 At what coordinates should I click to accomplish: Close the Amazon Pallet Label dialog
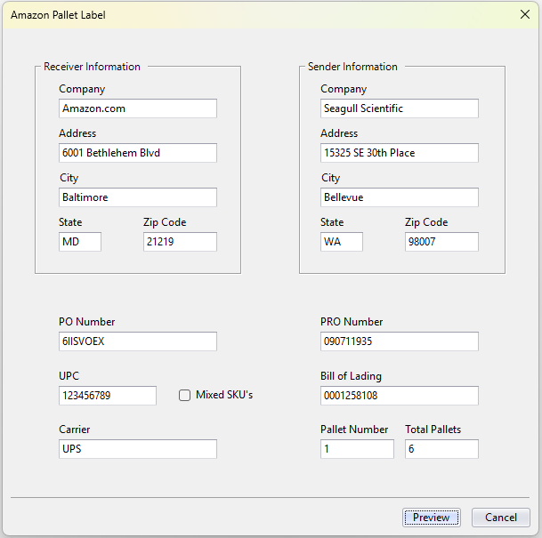525,14
